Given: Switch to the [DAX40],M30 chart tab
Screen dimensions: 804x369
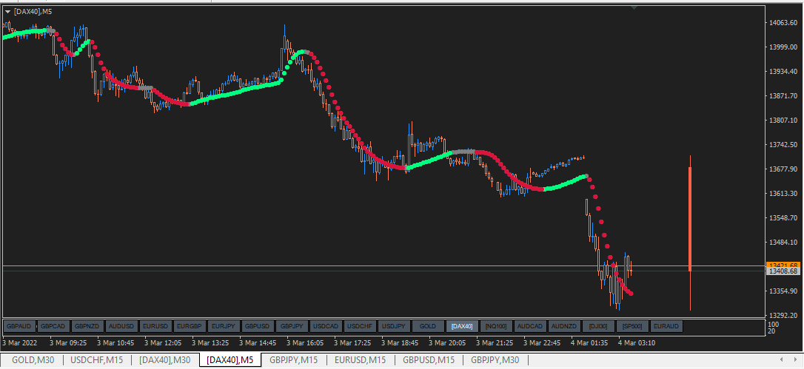Looking at the screenshot, I should (165, 360).
